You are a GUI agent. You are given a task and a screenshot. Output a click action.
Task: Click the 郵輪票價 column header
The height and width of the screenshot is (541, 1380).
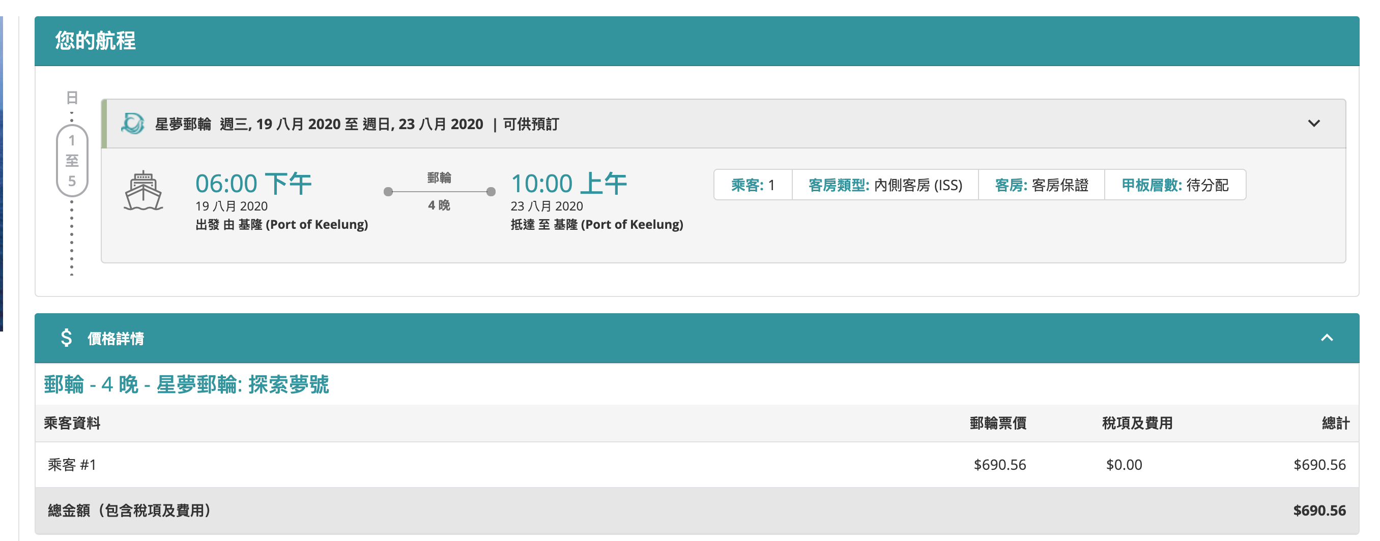point(998,423)
